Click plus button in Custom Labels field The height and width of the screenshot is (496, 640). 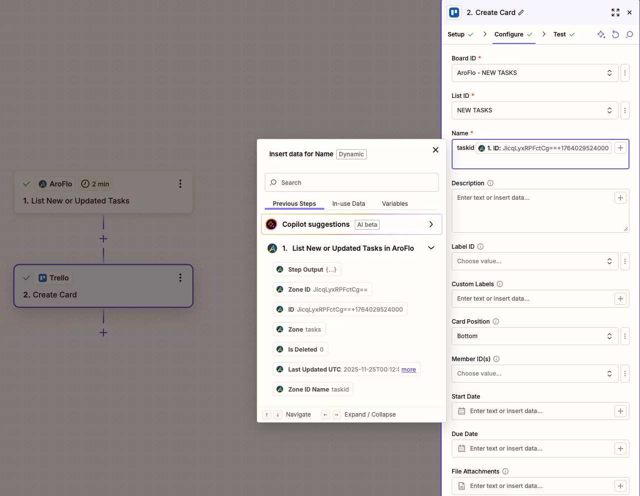coord(621,299)
